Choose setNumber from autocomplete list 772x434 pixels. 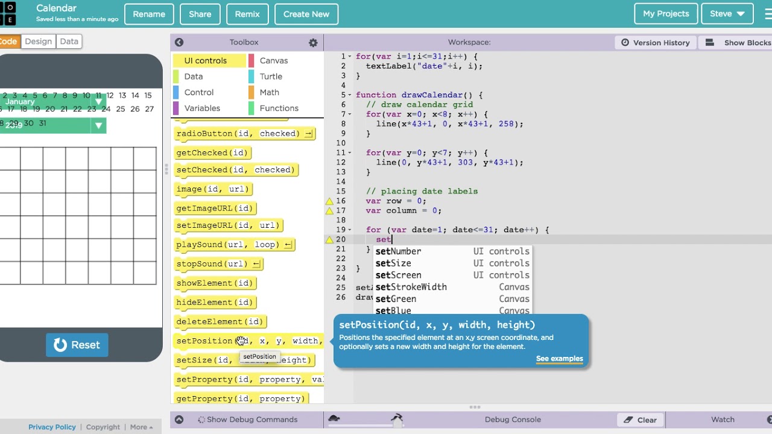tap(452, 251)
